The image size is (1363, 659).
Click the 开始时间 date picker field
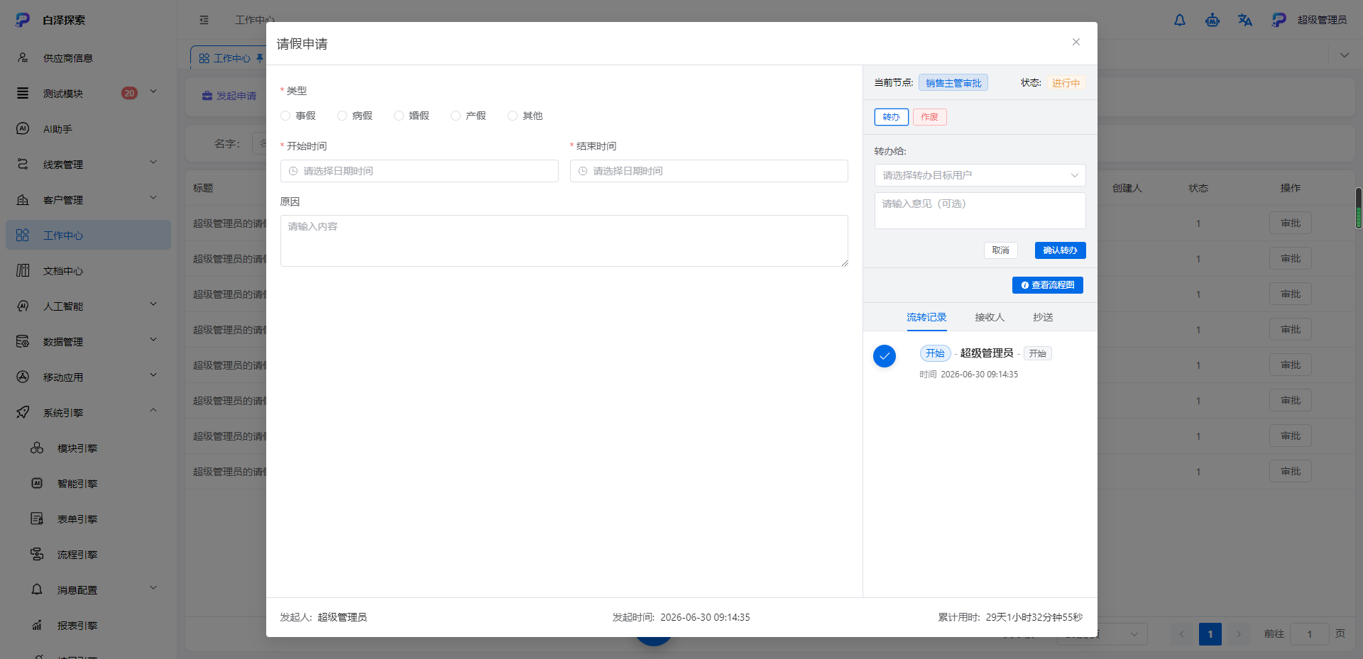pyautogui.click(x=420, y=171)
